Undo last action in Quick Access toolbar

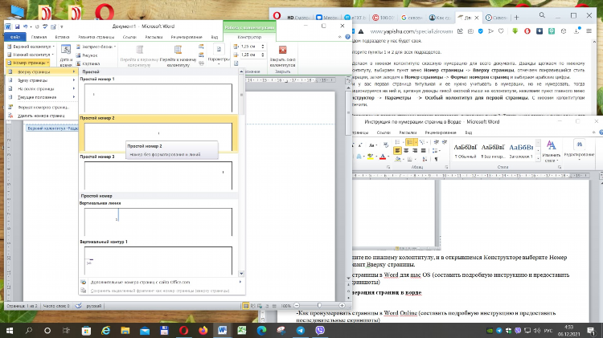tap(25, 26)
